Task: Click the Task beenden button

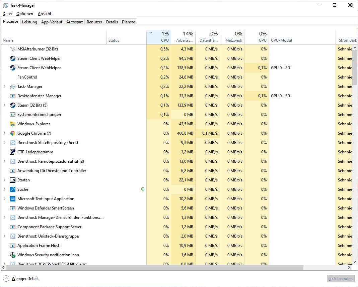Action: point(341,279)
